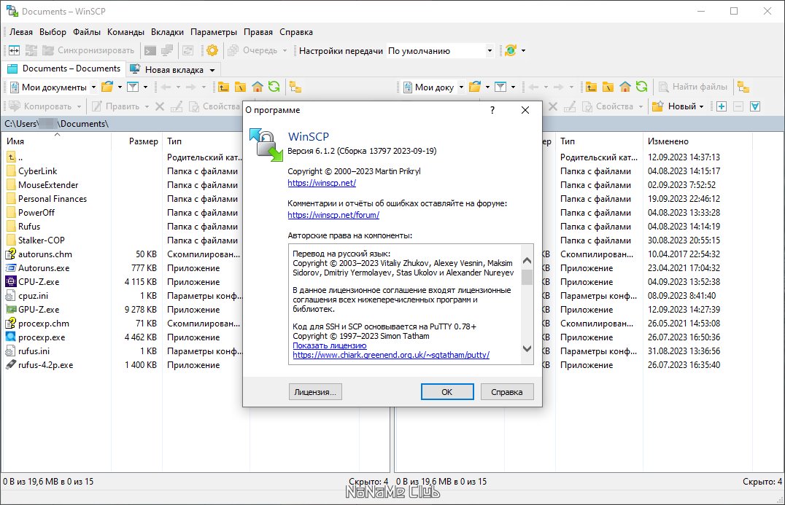This screenshot has width=785, height=505.
Task: Click the plus select files icon
Action: [722, 106]
